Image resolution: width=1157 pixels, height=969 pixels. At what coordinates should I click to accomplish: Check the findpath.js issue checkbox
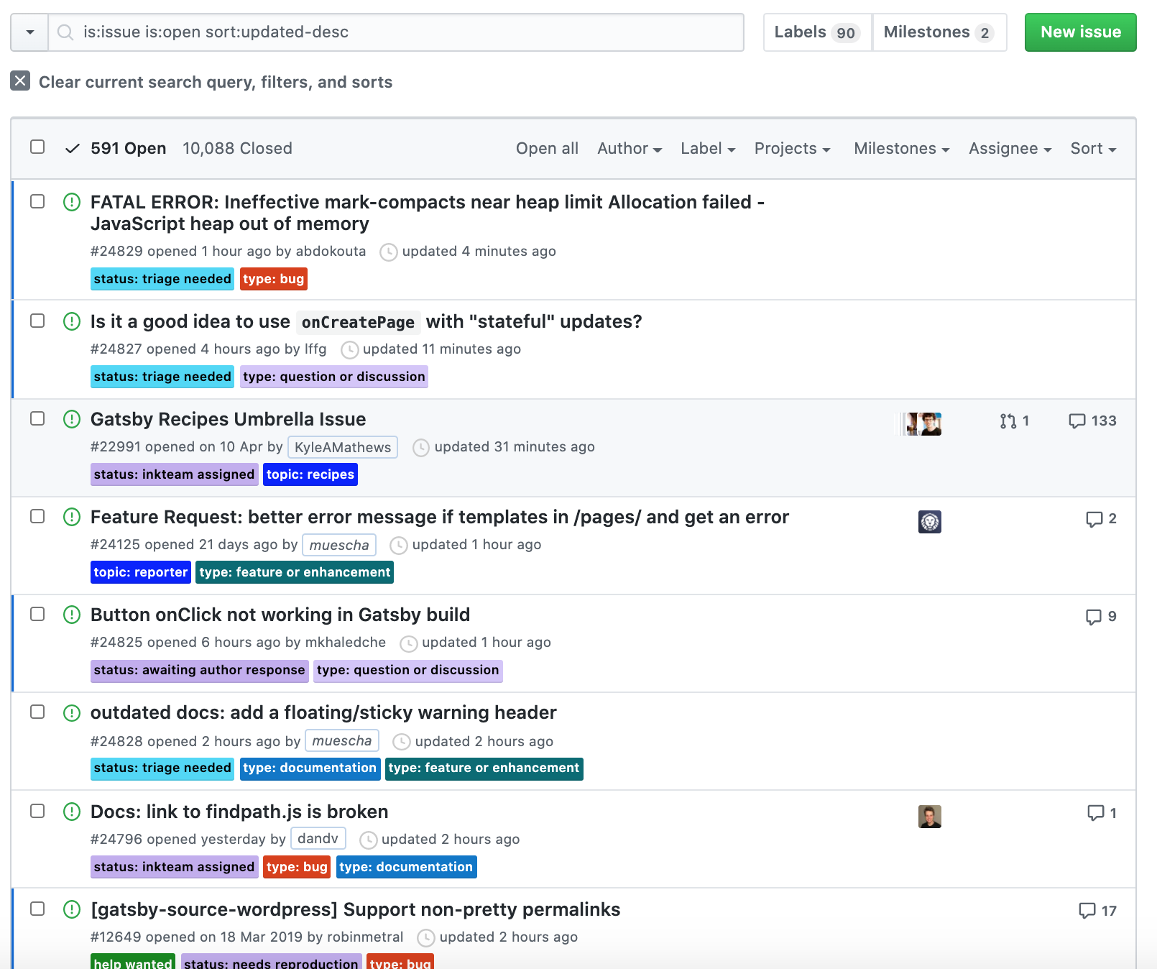37,811
